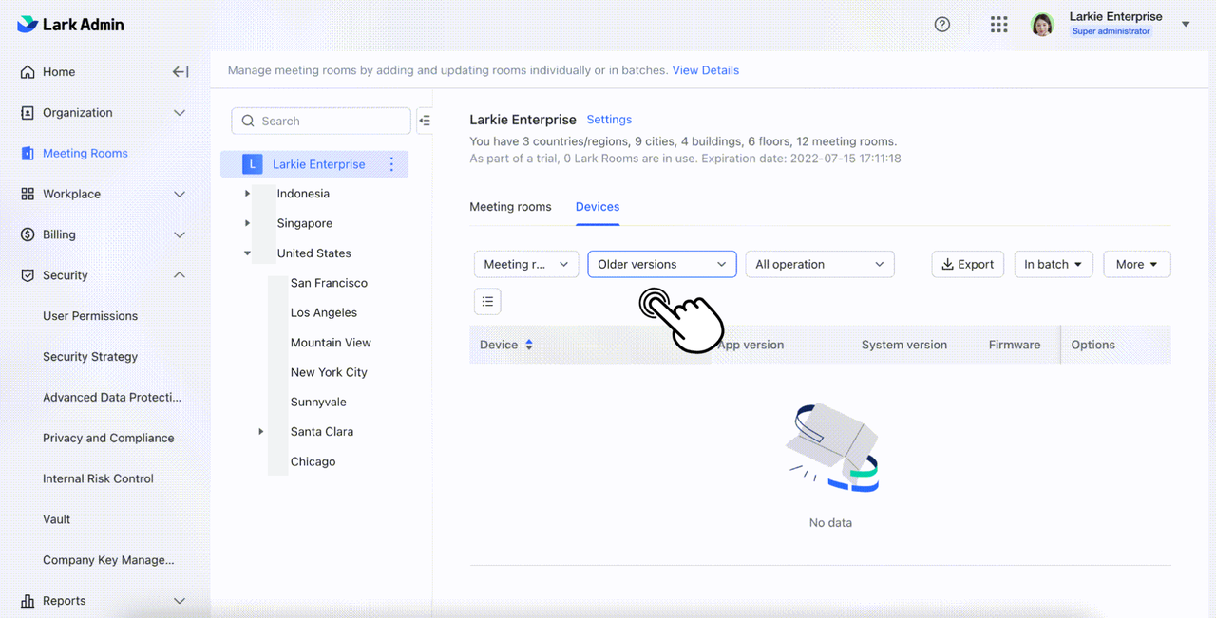Select San Francisco in the location tree
Image resolution: width=1216 pixels, height=618 pixels.
pos(329,283)
